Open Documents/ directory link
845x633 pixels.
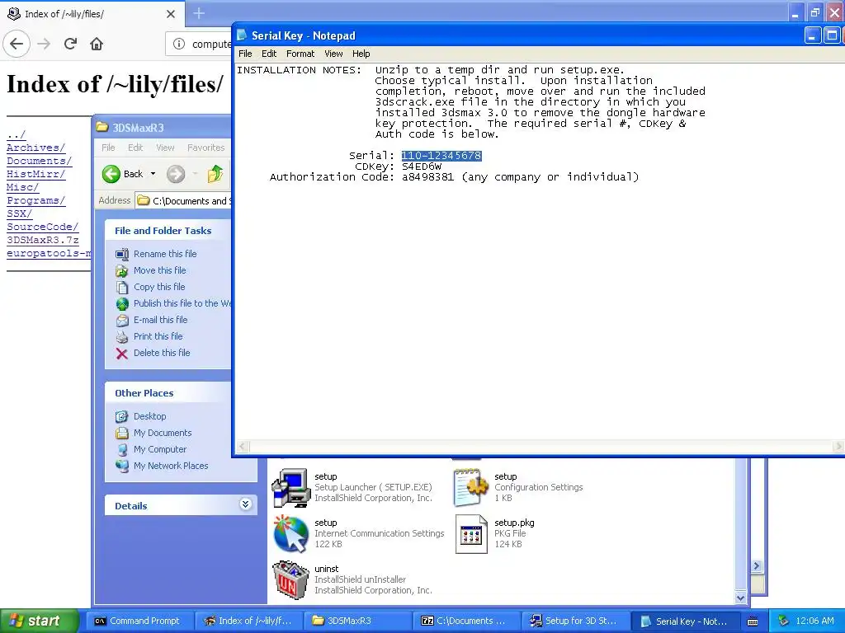click(39, 161)
